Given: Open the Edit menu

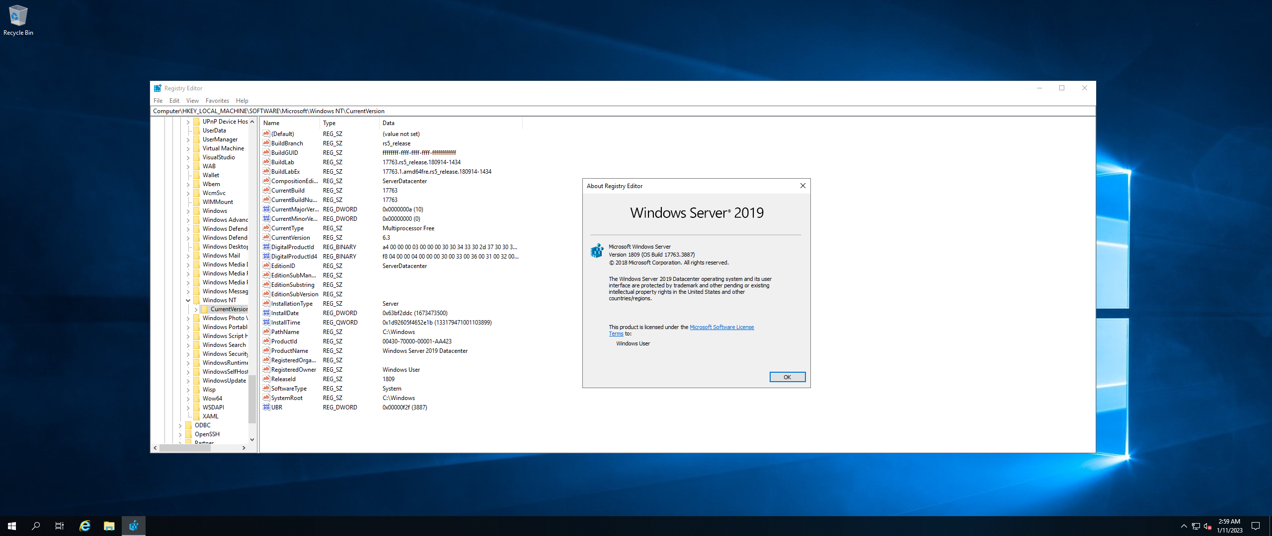Looking at the screenshot, I should (x=174, y=100).
